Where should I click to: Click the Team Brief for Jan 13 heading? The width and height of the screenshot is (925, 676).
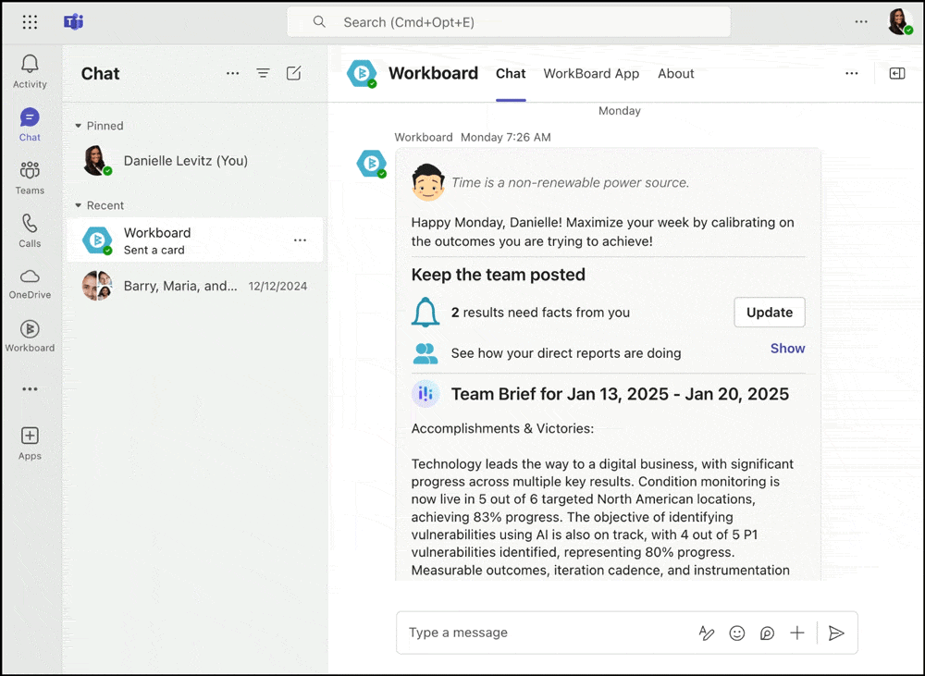click(x=620, y=394)
